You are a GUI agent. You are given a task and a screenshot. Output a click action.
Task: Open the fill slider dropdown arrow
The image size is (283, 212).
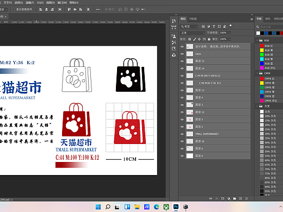coord(230,39)
